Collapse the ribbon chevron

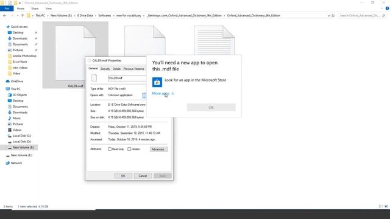(382, 9)
